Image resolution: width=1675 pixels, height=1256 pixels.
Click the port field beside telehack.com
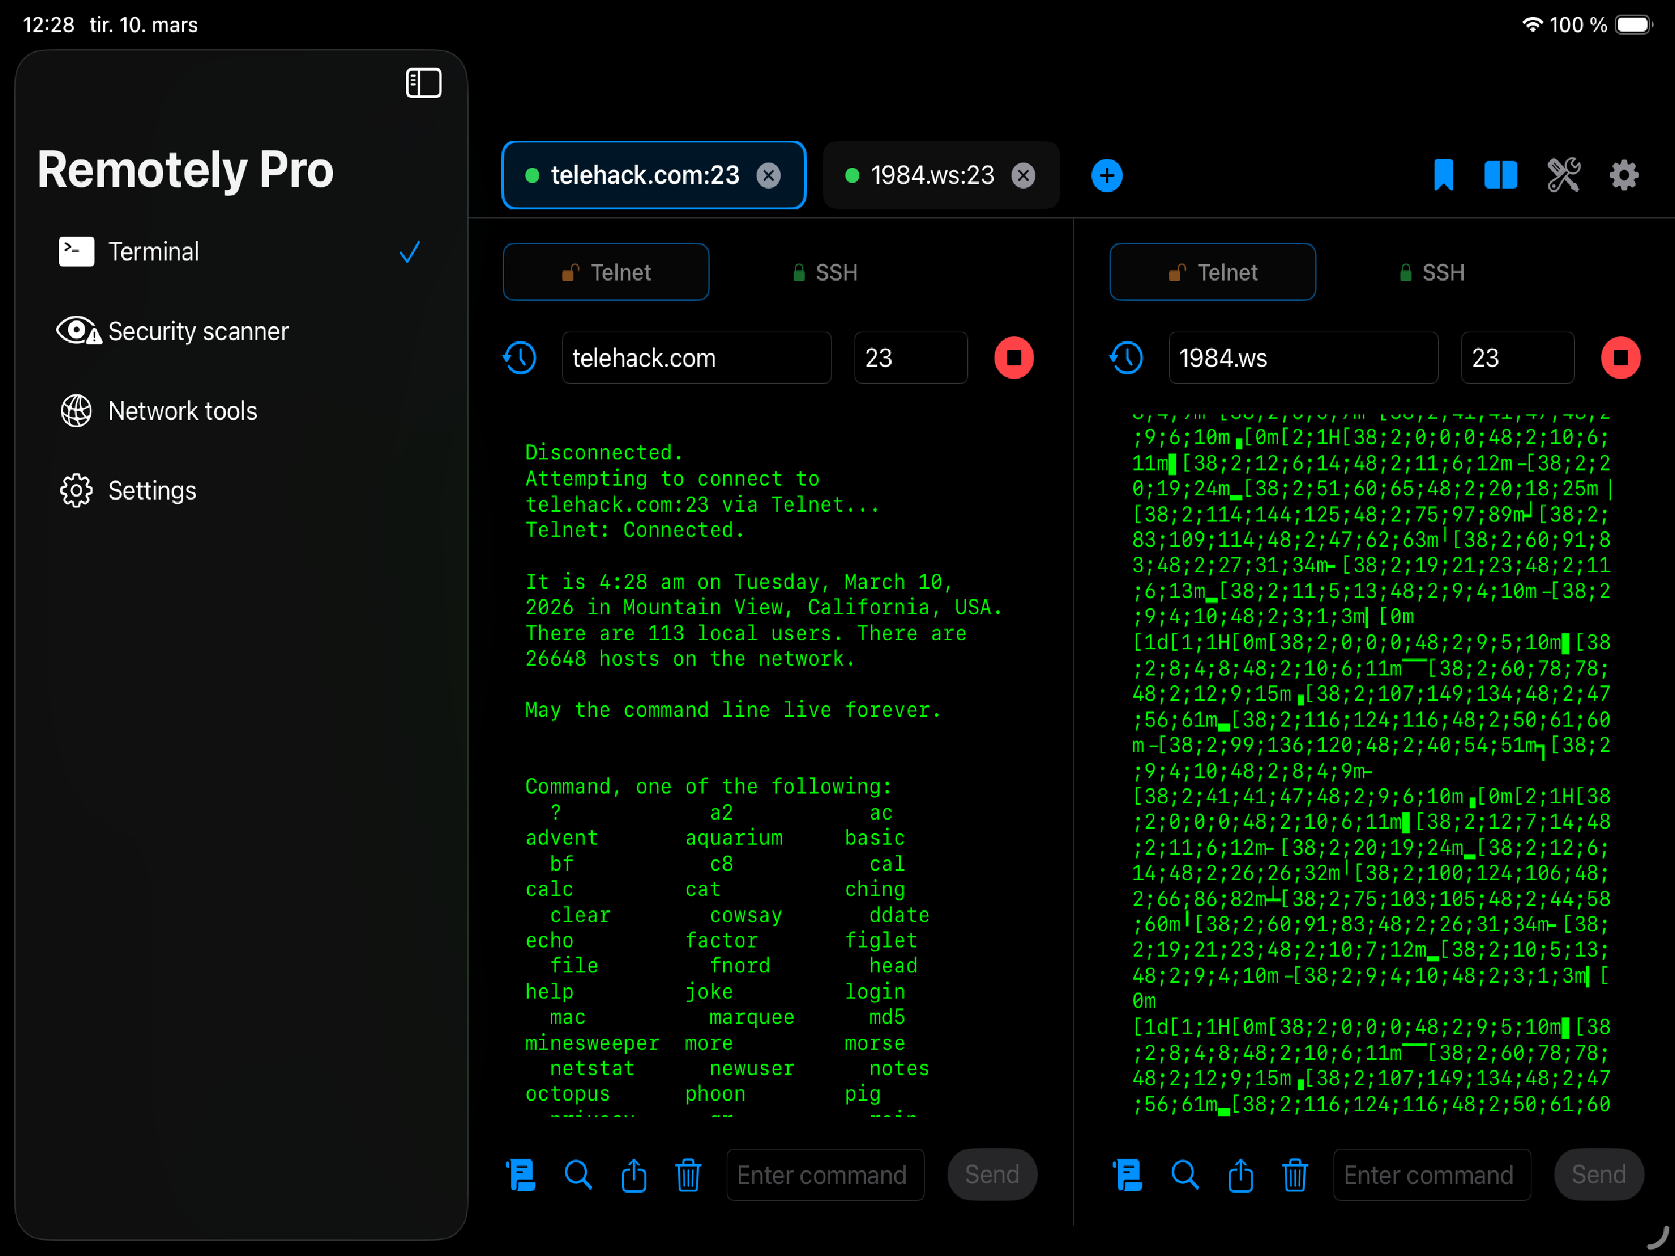(x=911, y=357)
